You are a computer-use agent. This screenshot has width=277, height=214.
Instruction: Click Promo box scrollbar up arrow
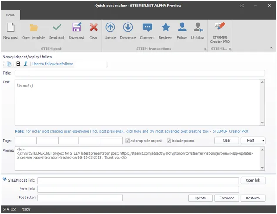(262, 150)
